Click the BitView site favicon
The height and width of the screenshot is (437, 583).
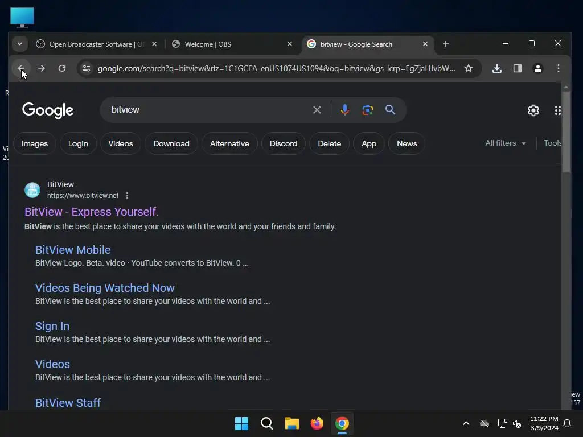tap(32, 190)
